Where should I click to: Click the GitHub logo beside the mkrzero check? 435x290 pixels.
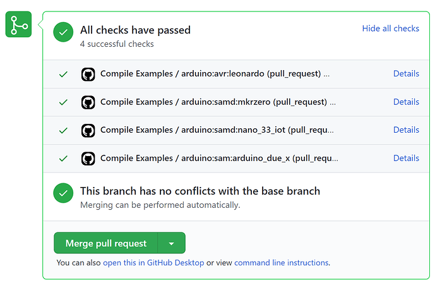88,102
